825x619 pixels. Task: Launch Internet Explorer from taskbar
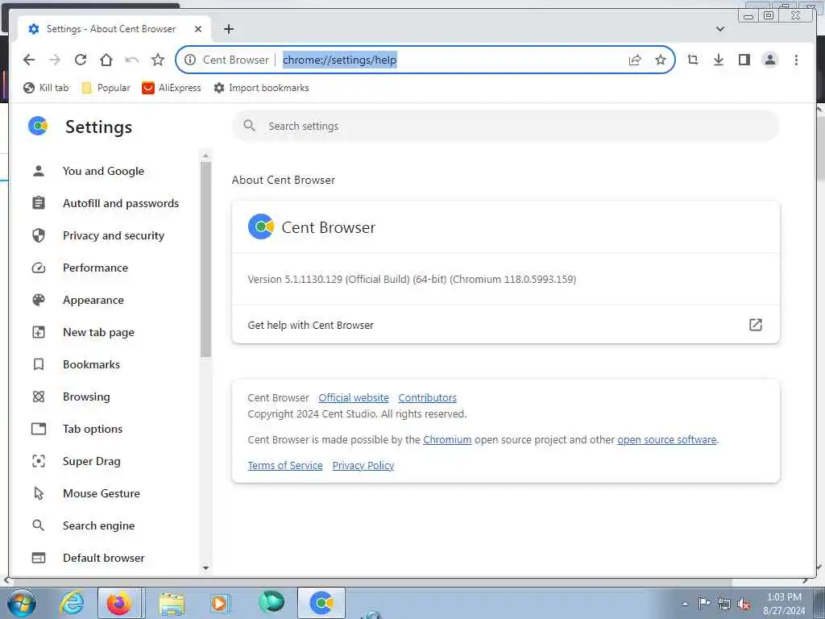[x=72, y=603]
